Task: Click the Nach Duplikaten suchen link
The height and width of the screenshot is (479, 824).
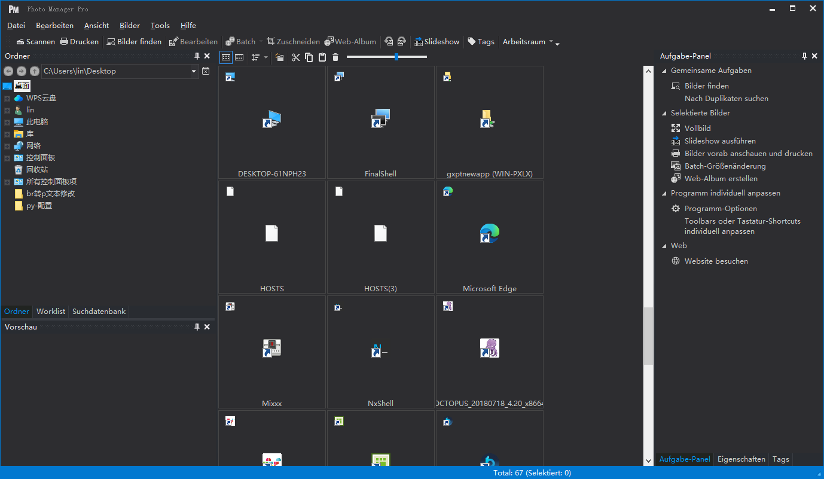Action: point(726,99)
